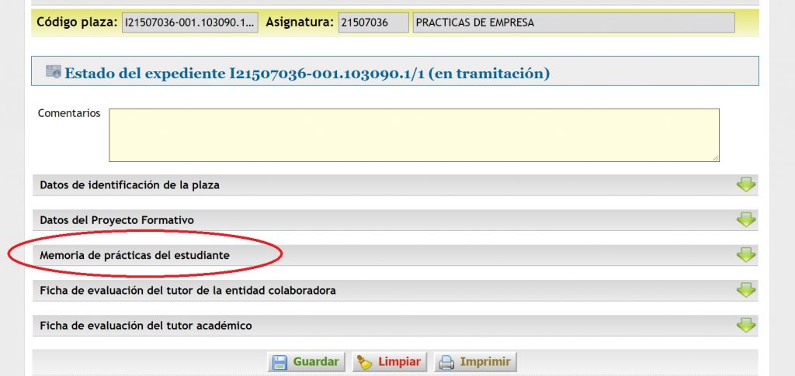Click the Estado del expediente title text
The width and height of the screenshot is (795, 376).
click(307, 74)
